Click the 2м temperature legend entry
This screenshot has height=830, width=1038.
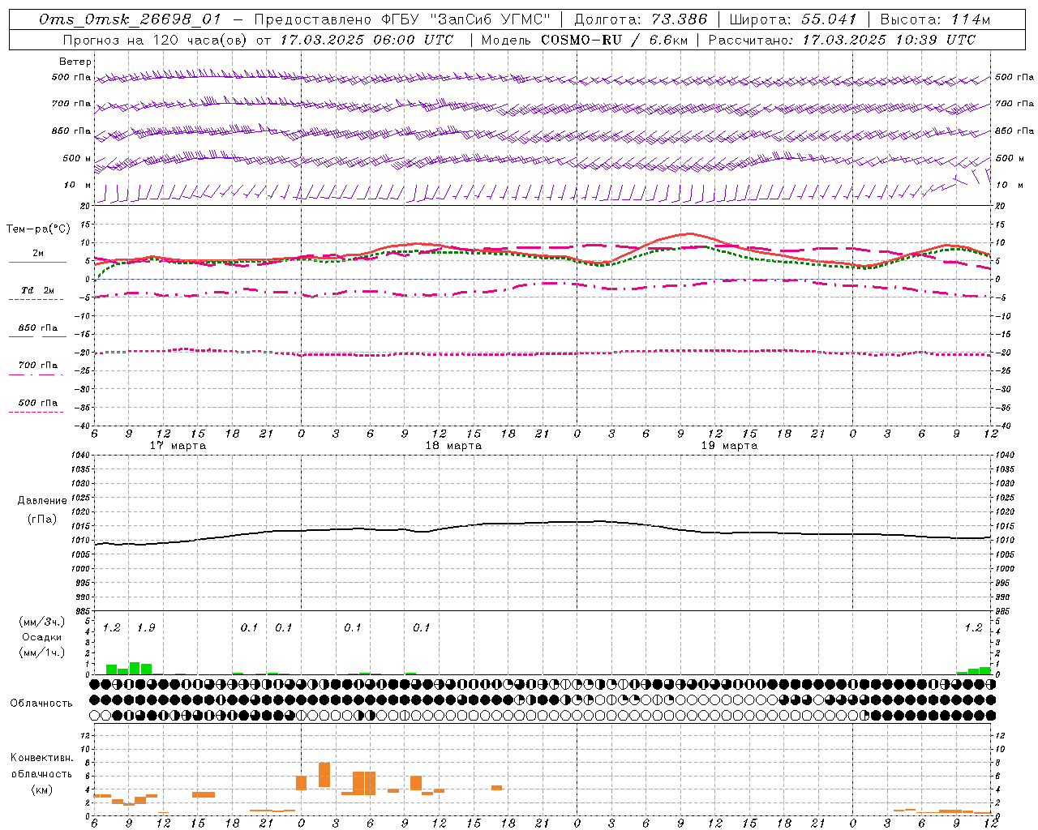[38, 254]
